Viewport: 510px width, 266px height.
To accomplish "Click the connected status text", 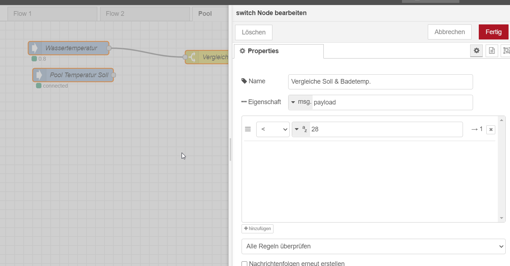I will tap(55, 86).
